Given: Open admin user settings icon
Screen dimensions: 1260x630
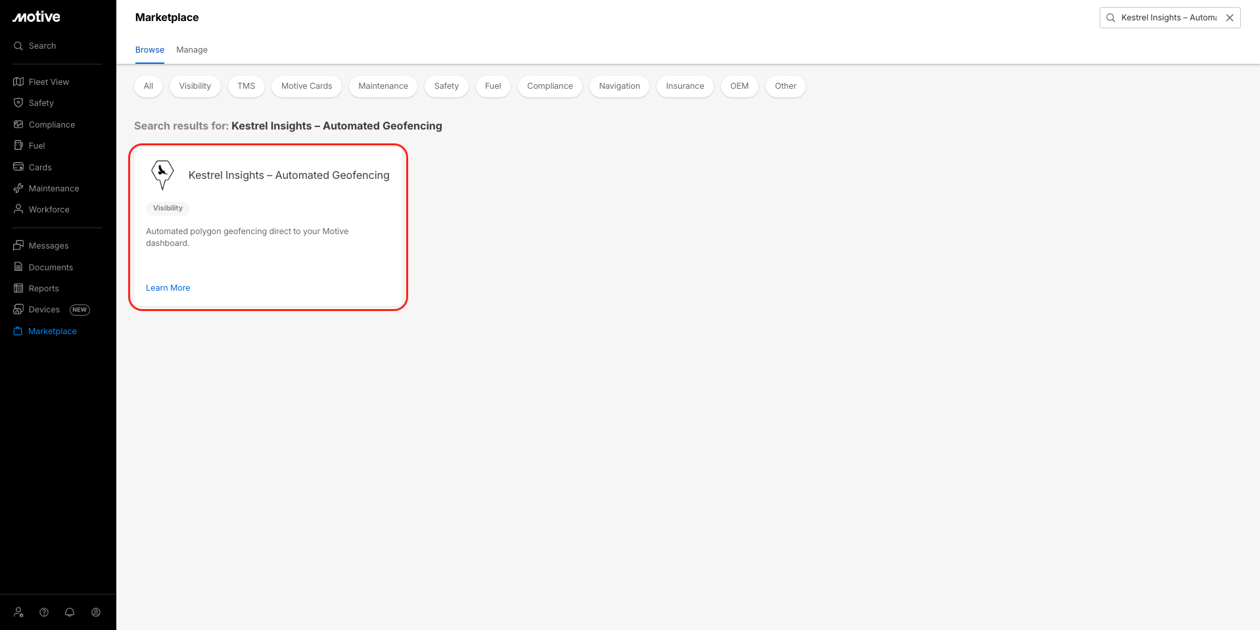Looking at the screenshot, I should [19, 612].
